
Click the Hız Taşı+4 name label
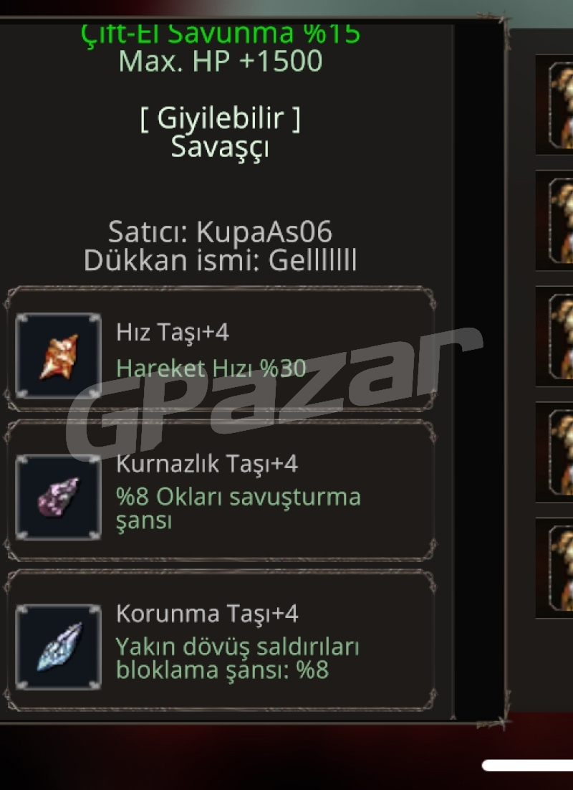click(x=172, y=333)
